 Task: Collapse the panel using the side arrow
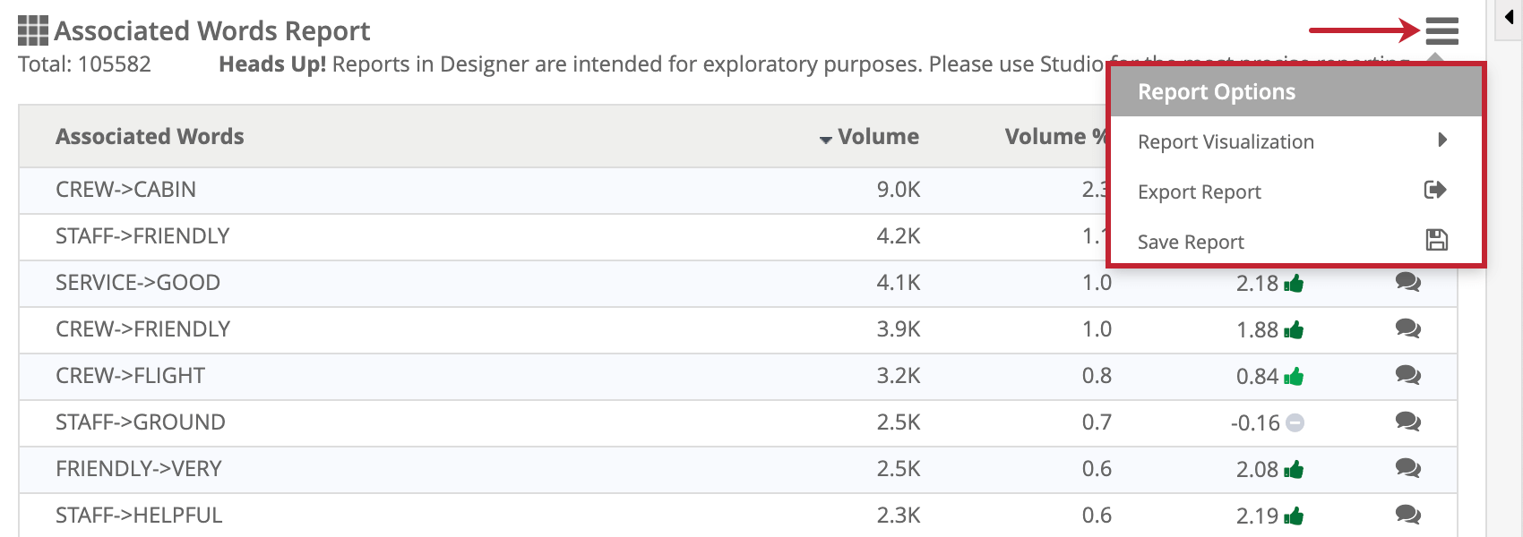coord(1510,15)
